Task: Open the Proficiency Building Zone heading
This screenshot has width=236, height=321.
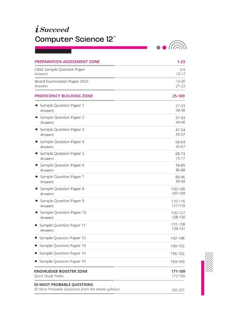Action: click(64, 96)
